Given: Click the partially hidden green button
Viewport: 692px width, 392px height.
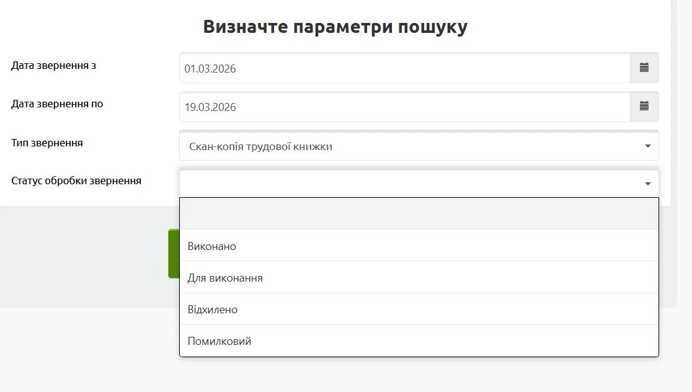Looking at the screenshot, I should (173, 254).
